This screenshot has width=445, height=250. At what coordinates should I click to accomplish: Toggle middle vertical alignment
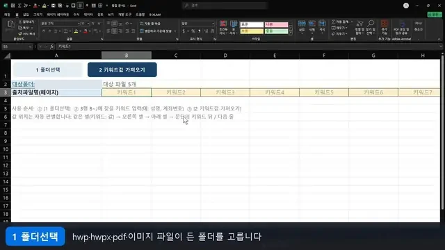click(114, 24)
